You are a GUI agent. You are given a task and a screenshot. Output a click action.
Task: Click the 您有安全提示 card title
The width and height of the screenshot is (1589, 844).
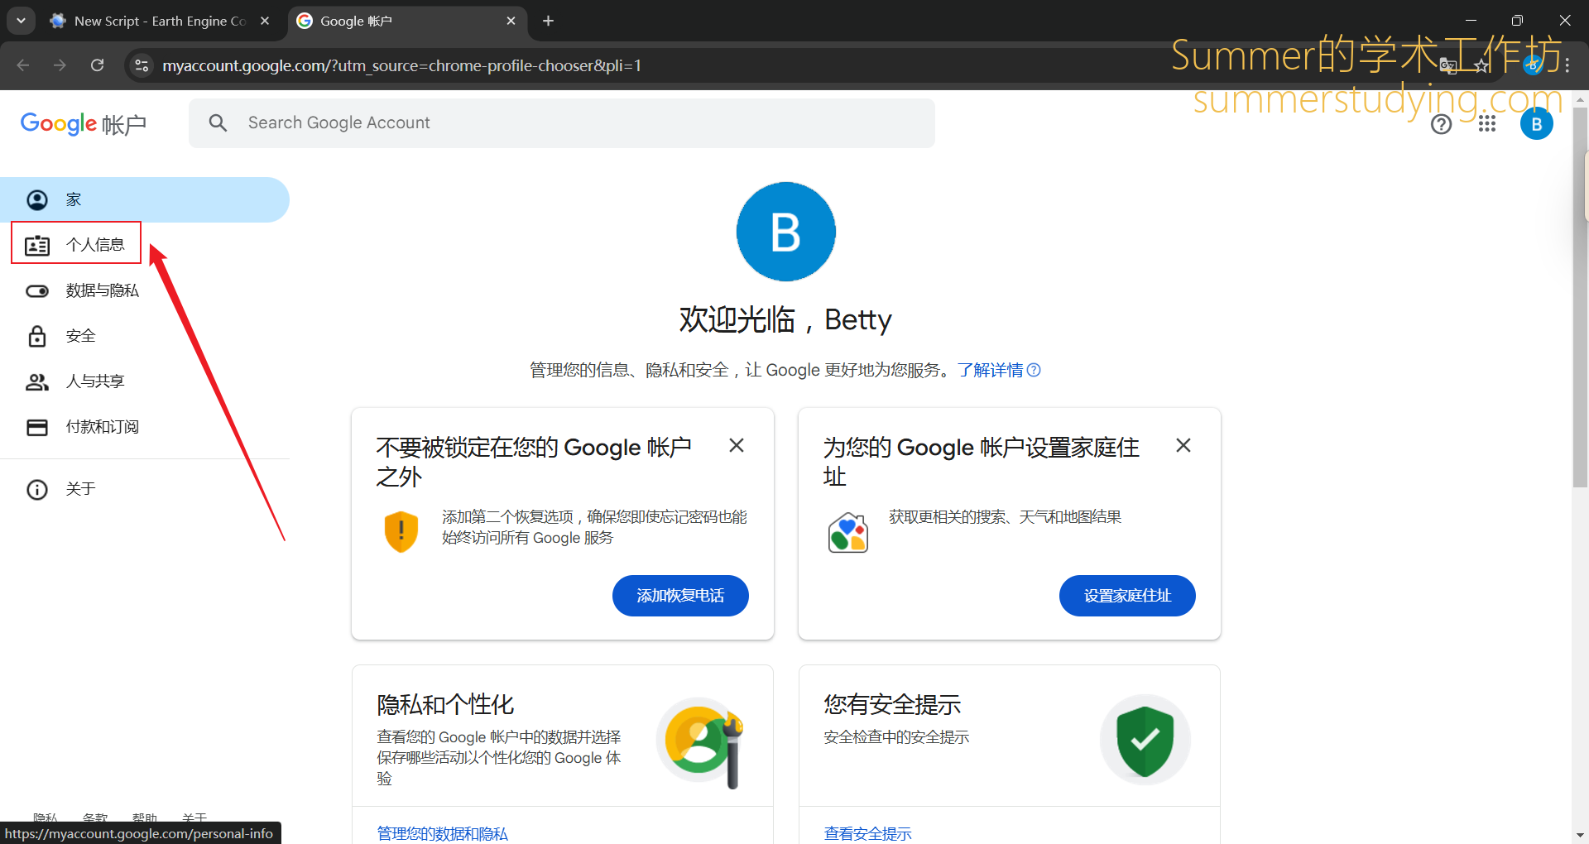pyautogui.click(x=892, y=705)
